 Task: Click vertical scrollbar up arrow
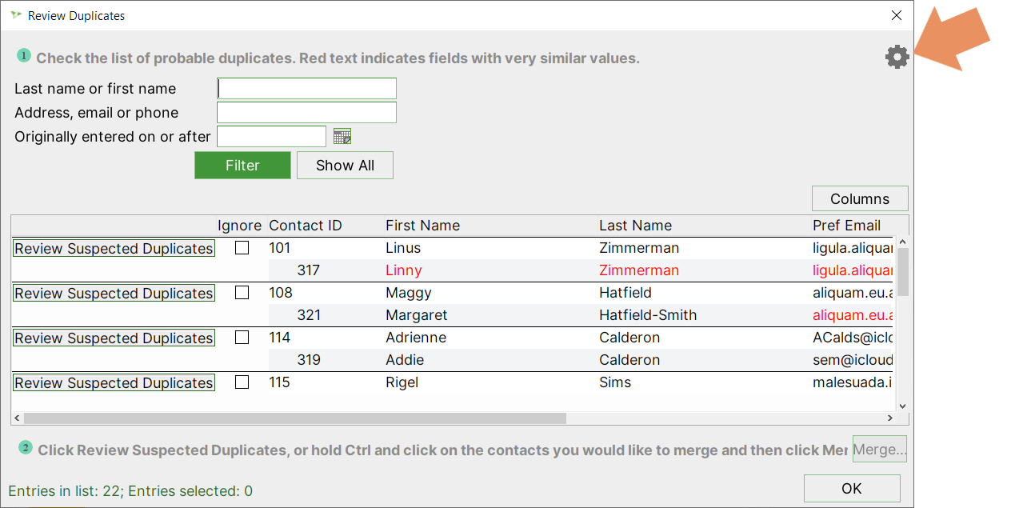coord(903,242)
